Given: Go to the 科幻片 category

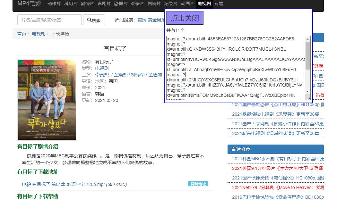Looking at the screenshot, I should [x=71, y=4].
